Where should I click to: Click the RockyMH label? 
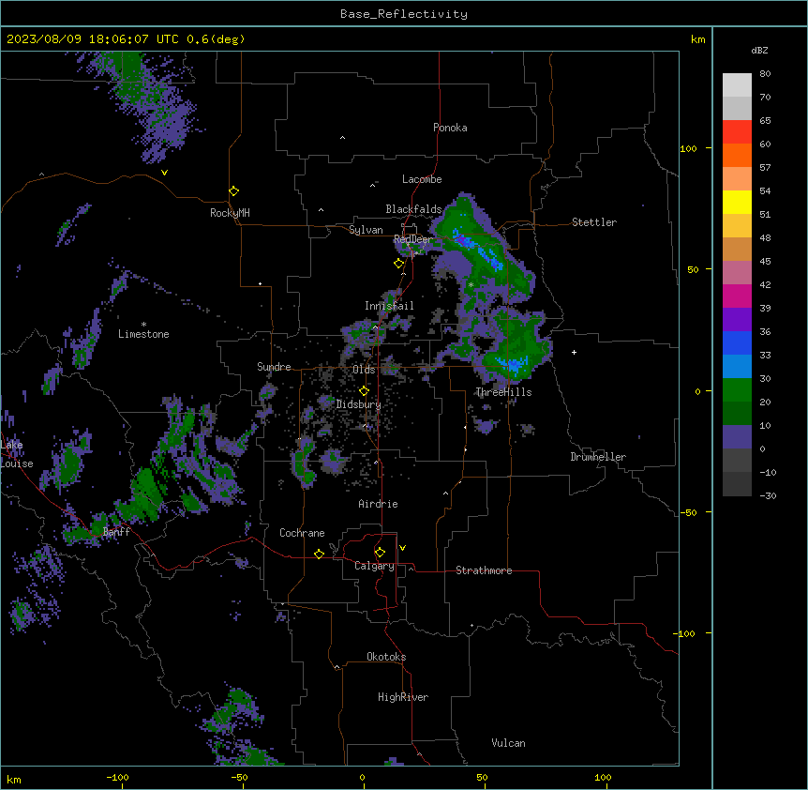pos(230,213)
